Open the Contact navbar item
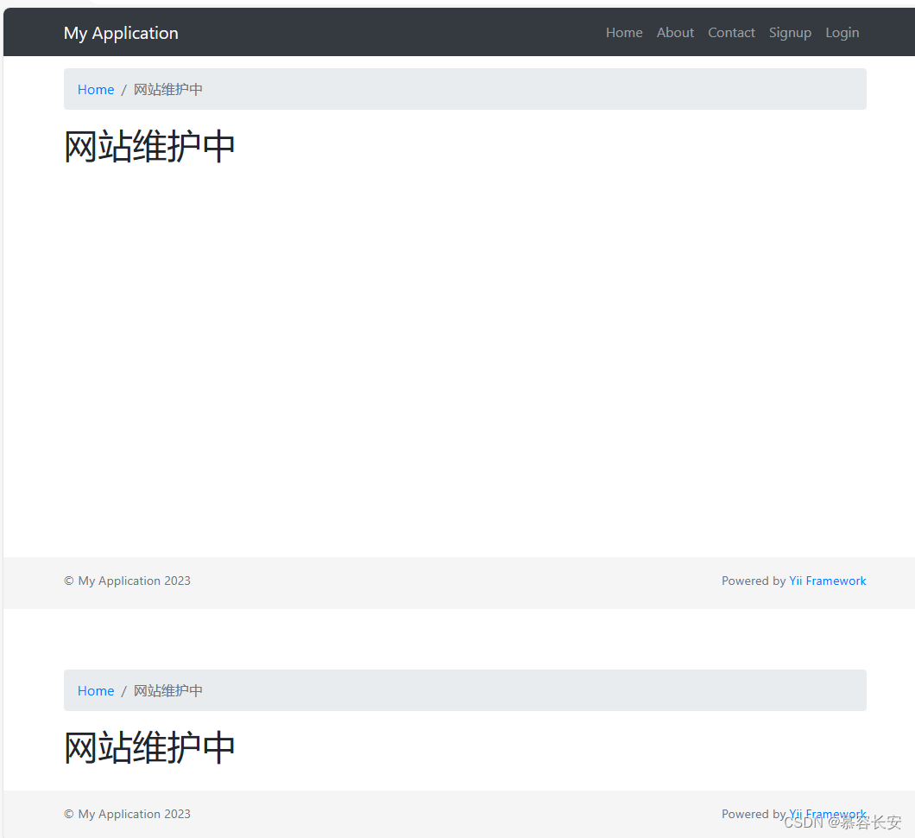 731,33
